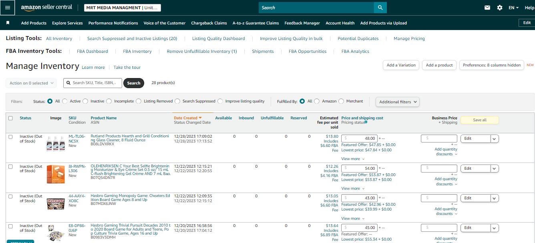The width and height of the screenshot is (535, 243).
Task: Open A-to-z Guarantee Claims menu item
Action: pos(256,23)
